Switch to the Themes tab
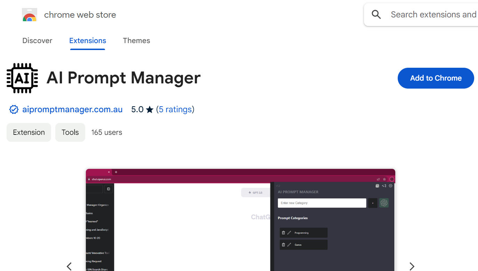 pyautogui.click(x=136, y=41)
